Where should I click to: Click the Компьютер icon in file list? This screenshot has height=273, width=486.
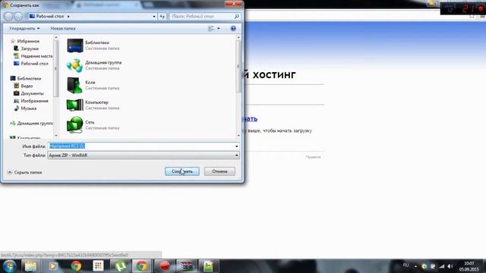[x=75, y=105]
